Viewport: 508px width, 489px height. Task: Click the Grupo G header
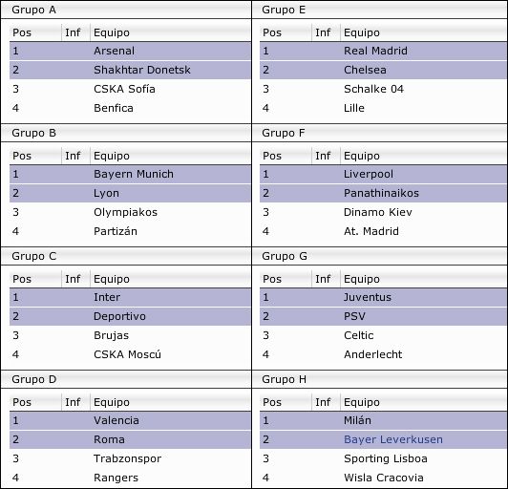click(x=379, y=256)
